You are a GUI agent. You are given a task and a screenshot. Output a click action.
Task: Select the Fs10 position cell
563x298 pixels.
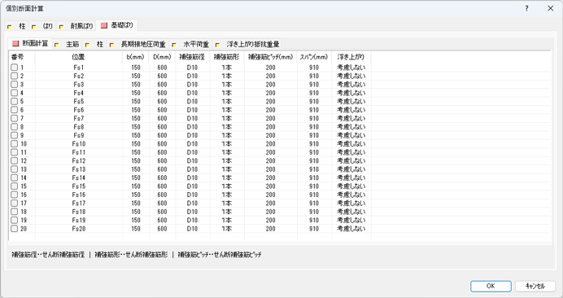click(79, 144)
